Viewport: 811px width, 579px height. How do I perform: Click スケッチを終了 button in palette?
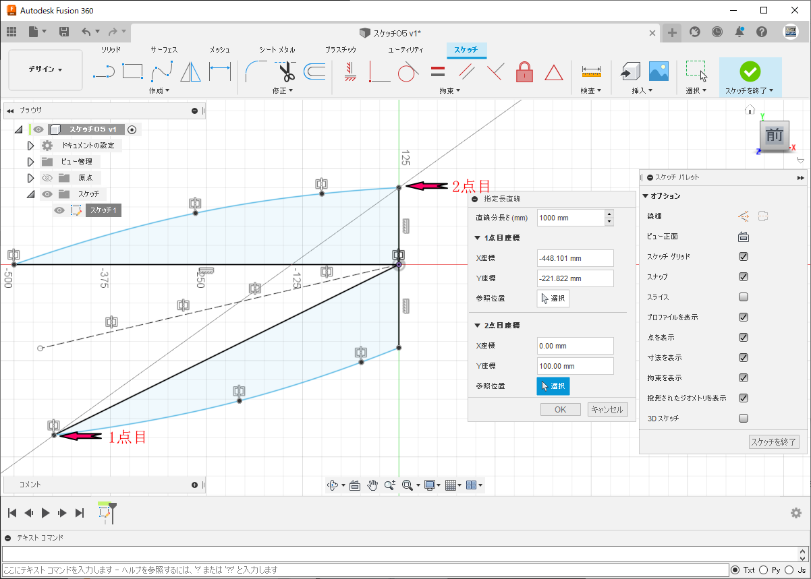point(775,442)
